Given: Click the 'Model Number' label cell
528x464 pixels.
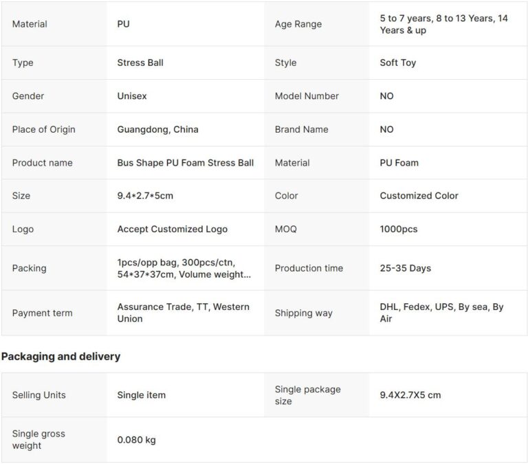Looking at the screenshot, I should (307, 96).
